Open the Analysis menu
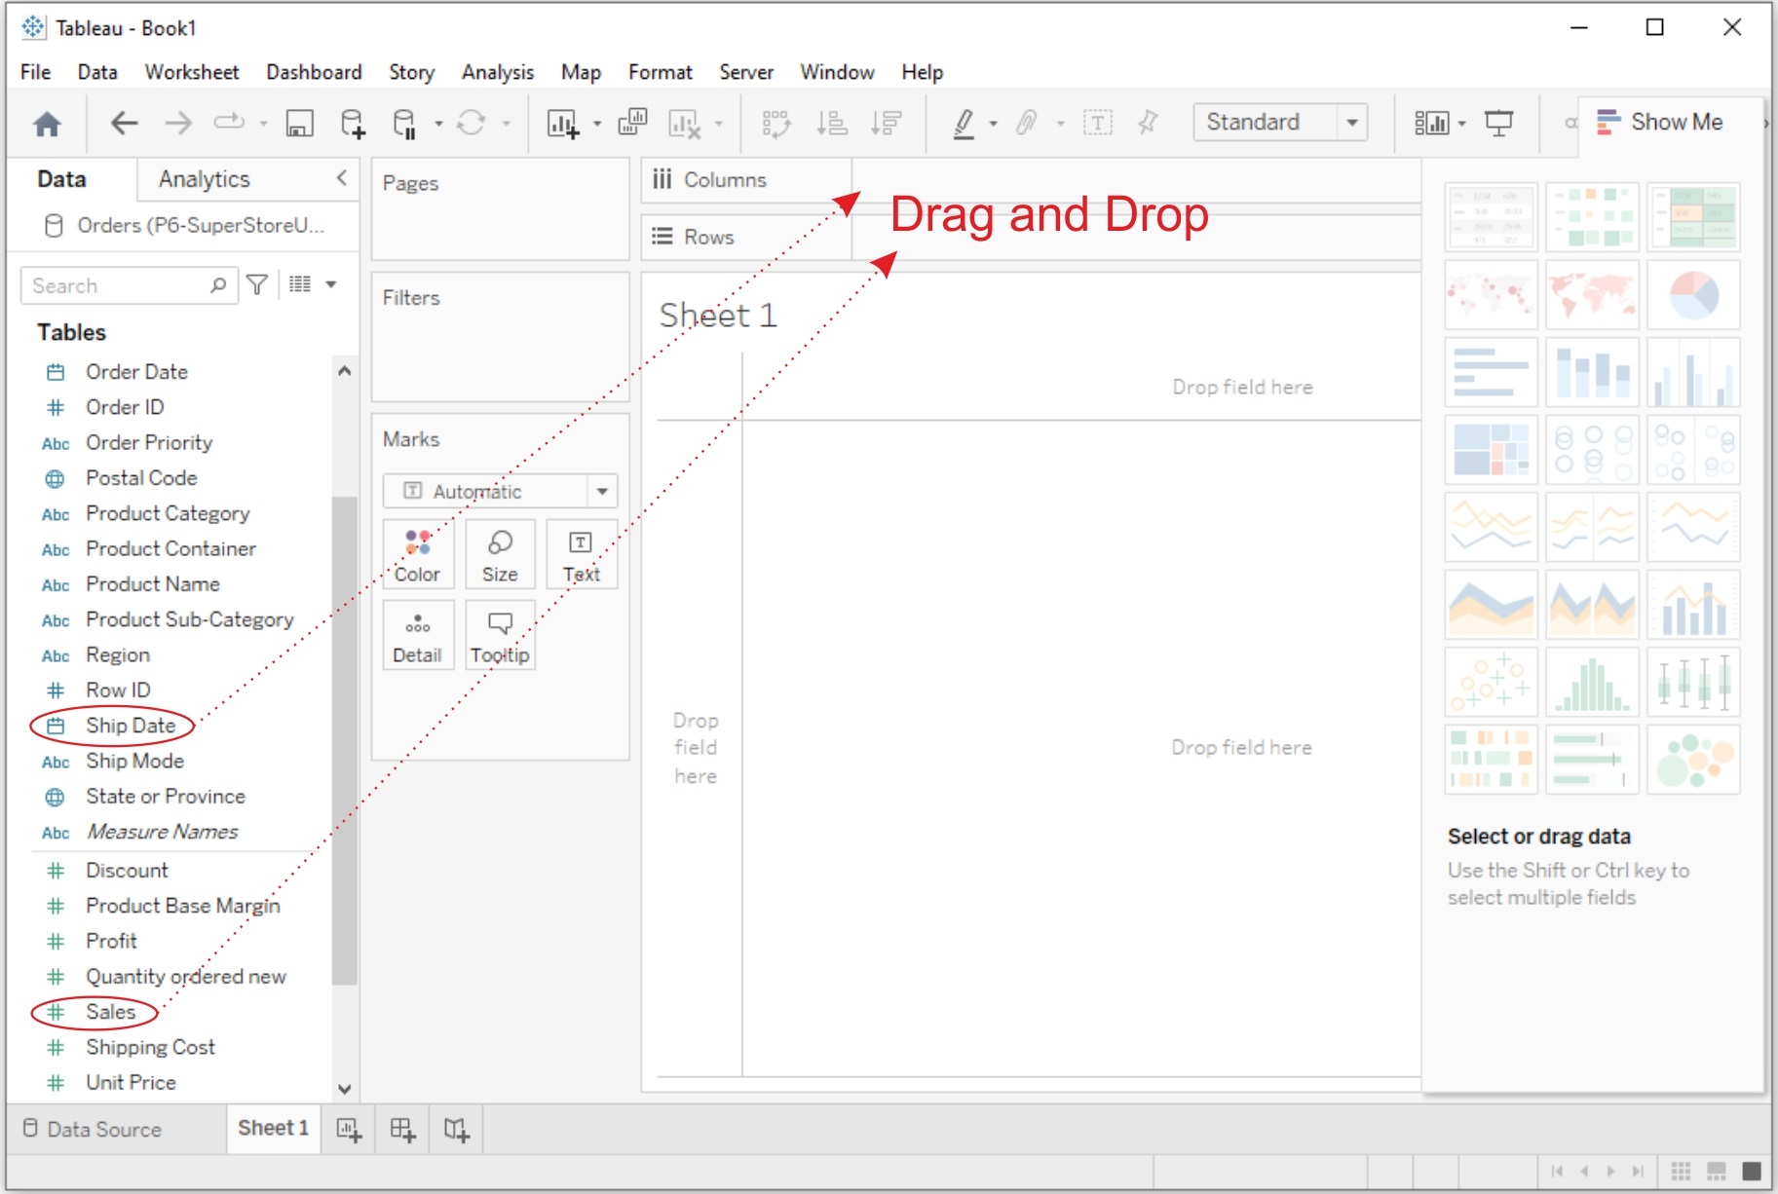Image resolution: width=1778 pixels, height=1194 pixels. [498, 72]
